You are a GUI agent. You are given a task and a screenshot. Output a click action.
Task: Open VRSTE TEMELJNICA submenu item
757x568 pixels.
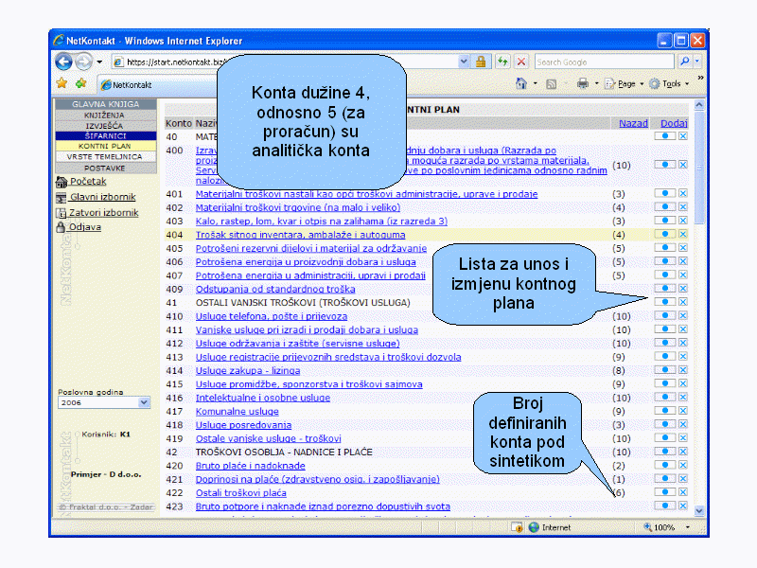(x=105, y=156)
